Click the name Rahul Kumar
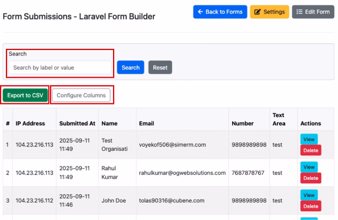This screenshot has width=338, height=220. point(109,173)
